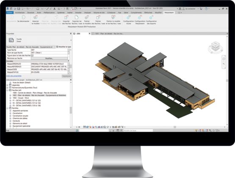Click Publier le modèle ribbon icon
Screen dimensions: 235x178
click(87, 17)
